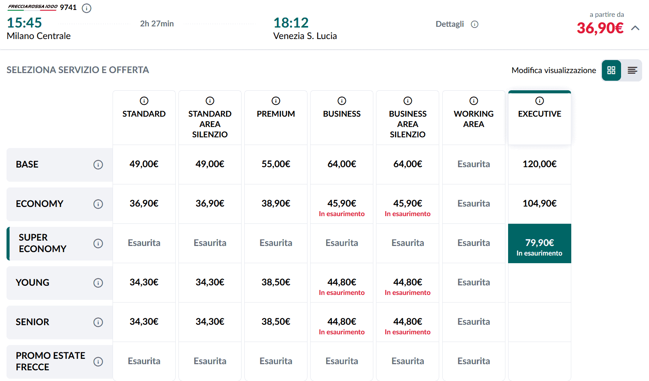Collapse the train offer with chevron arrow

click(x=635, y=28)
